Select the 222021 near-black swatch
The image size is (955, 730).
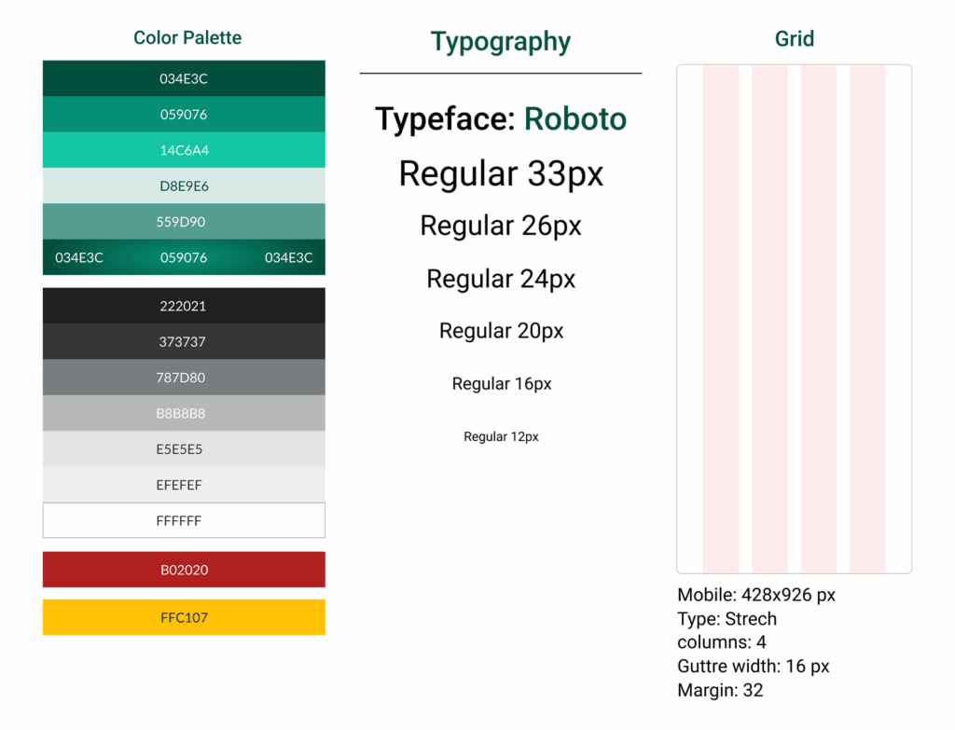click(x=184, y=306)
